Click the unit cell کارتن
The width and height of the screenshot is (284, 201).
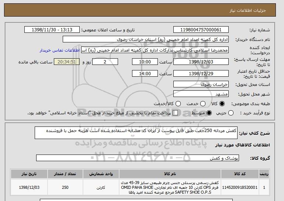tap(101, 187)
